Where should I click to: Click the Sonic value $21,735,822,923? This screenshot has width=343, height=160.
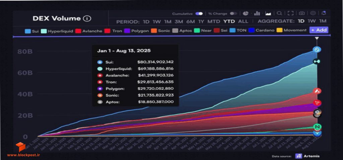tap(156, 95)
